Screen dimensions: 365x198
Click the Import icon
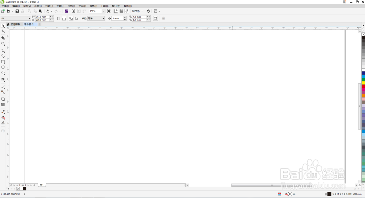tap(73, 11)
